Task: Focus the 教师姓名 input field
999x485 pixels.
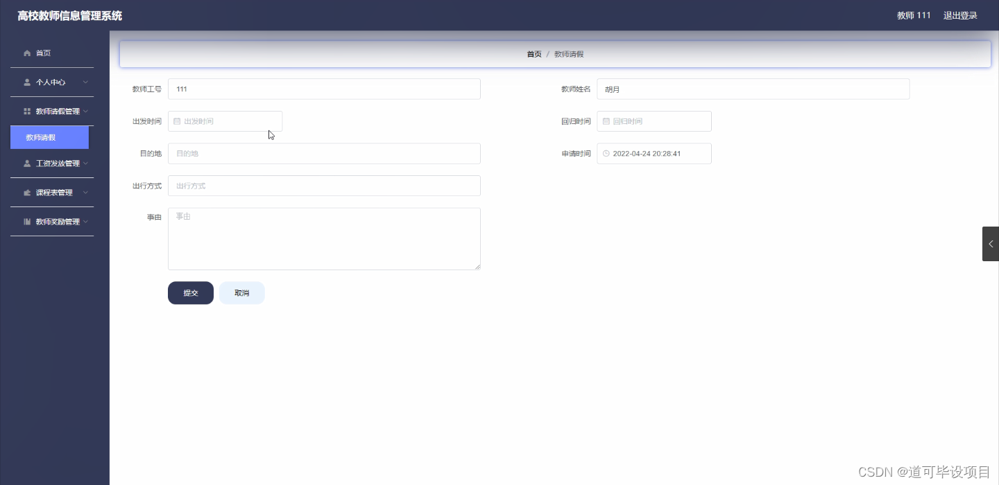Action: [753, 89]
